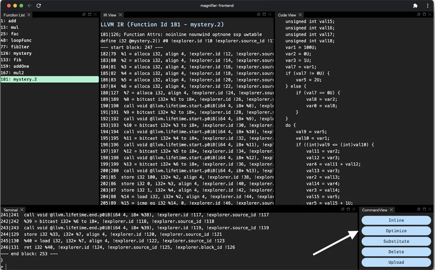Maximize the IR View panel
Image resolution: width=435 pixels, height=270 pixels.
pos(264,14)
